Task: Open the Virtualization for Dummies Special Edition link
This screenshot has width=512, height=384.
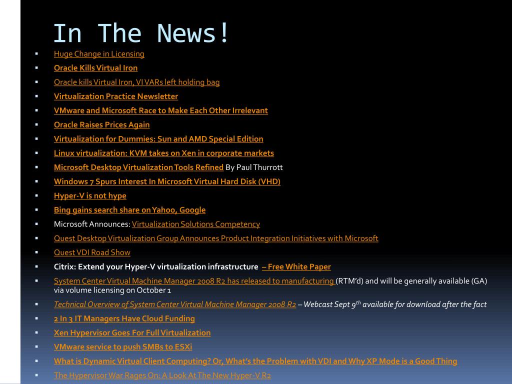Action: [158, 139]
